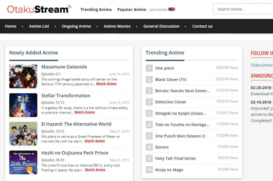Click rank badge 2 beside Black Clover
The height and width of the screenshot is (181, 273).
[x=149, y=79]
